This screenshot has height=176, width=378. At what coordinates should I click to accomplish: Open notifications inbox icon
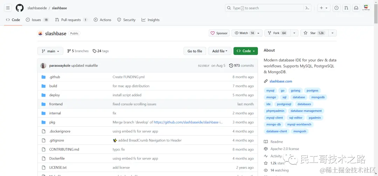[356, 8]
